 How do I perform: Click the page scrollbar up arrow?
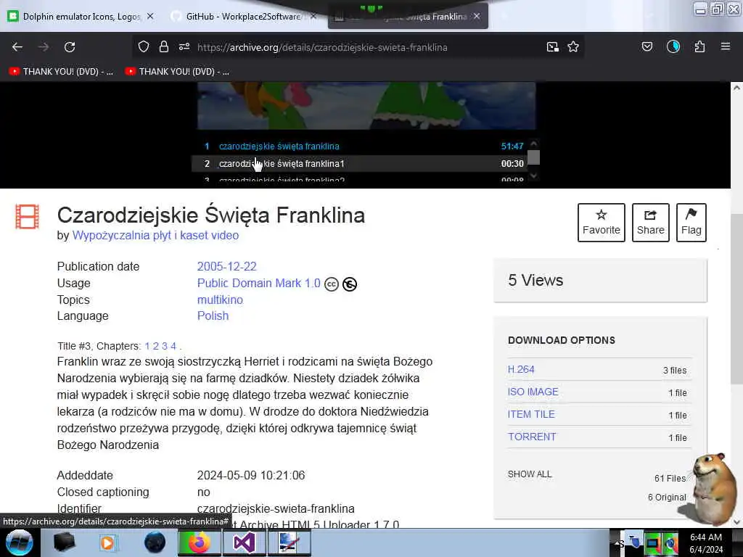point(736,88)
